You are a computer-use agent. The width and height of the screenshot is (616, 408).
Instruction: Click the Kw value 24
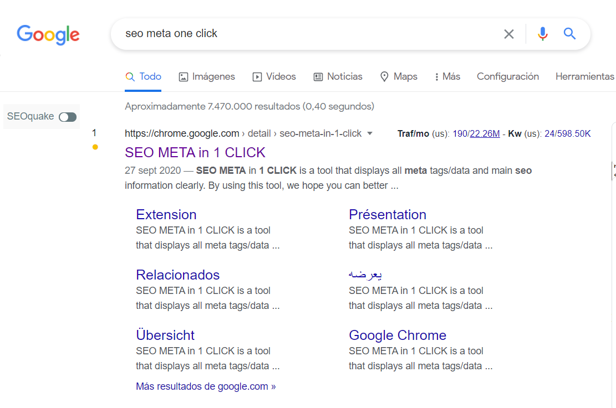tap(549, 134)
